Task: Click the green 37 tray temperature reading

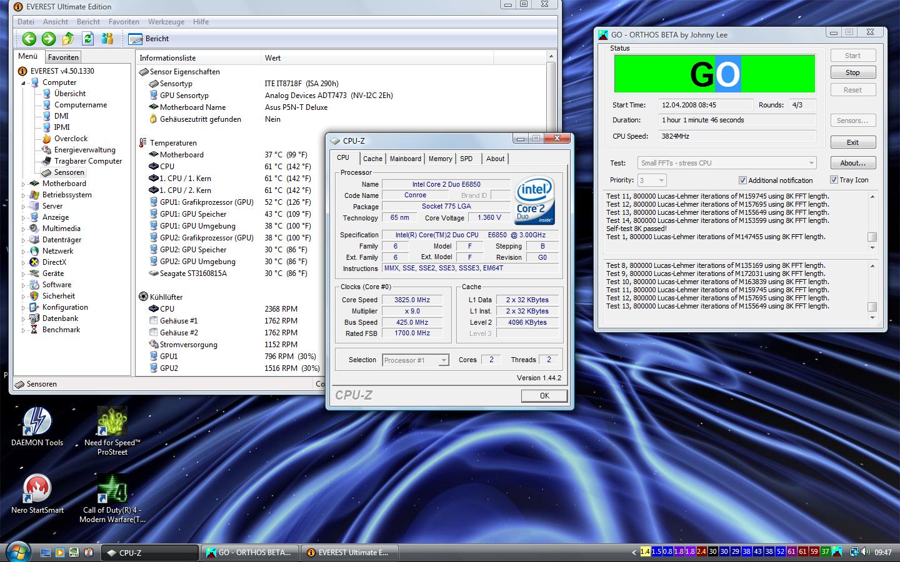Action: tap(825, 552)
